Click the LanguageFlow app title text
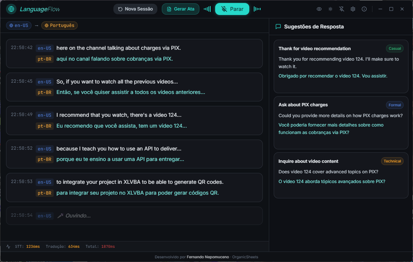The height and width of the screenshot is (262, 413). tap(40, 9)
